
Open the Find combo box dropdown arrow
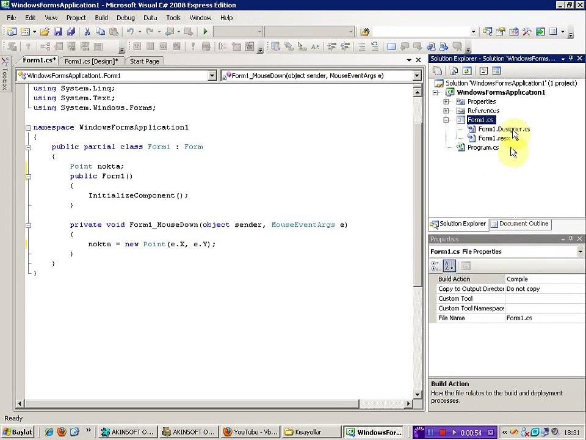click(x=473, y=32)
